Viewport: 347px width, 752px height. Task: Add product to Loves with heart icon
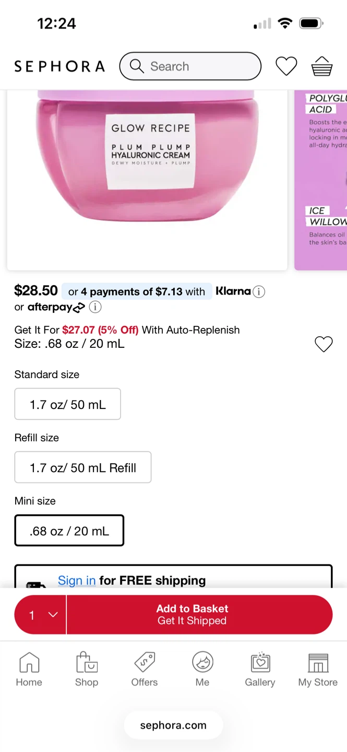(324, 344)
